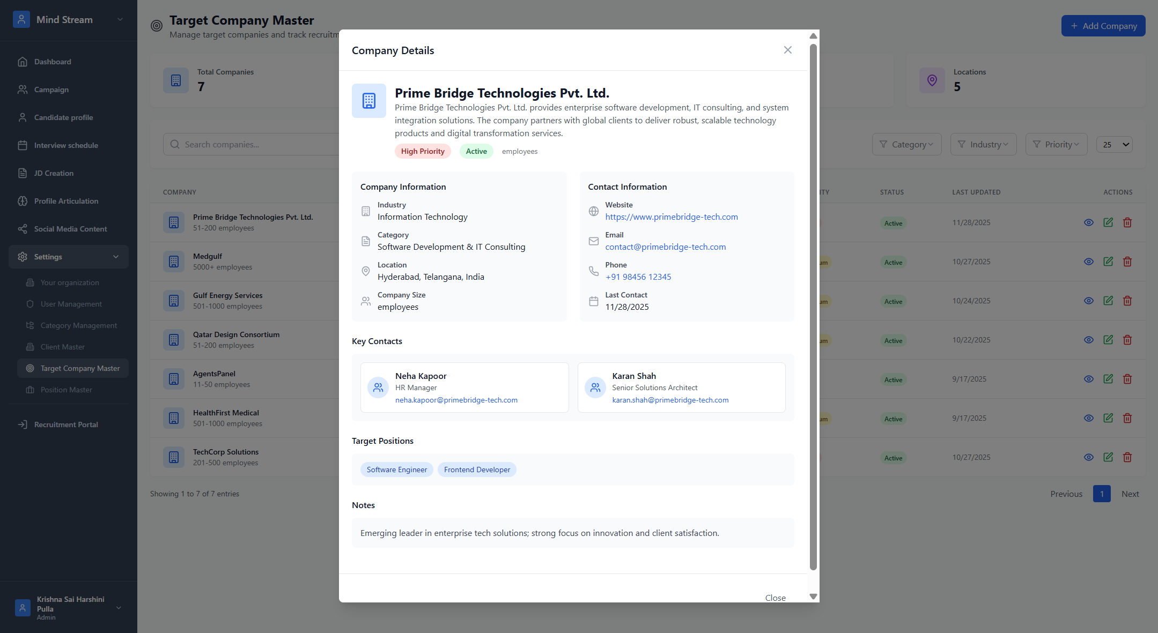
Task: Go to Category Management submenu item
Action: point(78,325)
